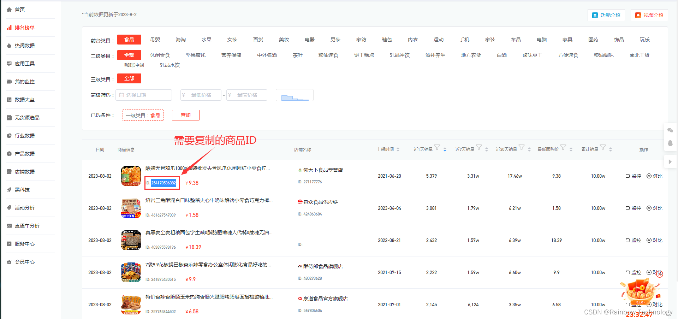Select 玩乐 front category

pos(645,40)
